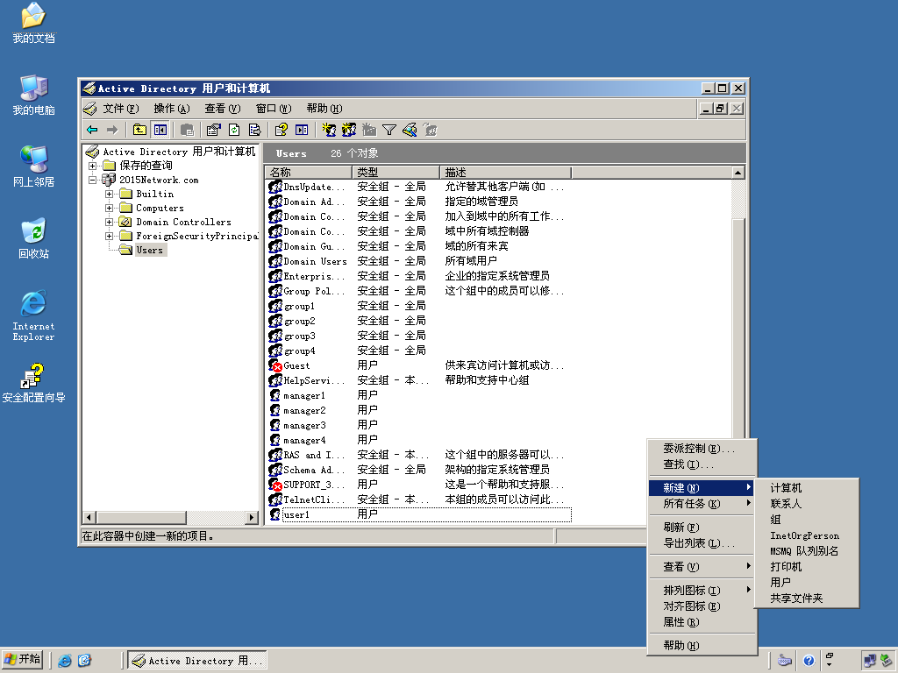Screen dimensions: 898x673
Task: Click the Export List toolbar icon
Action: [x=254, y=130]
